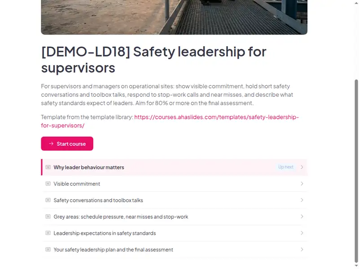Open chevron for Leadership expectations in safety standards

point(302,233)
